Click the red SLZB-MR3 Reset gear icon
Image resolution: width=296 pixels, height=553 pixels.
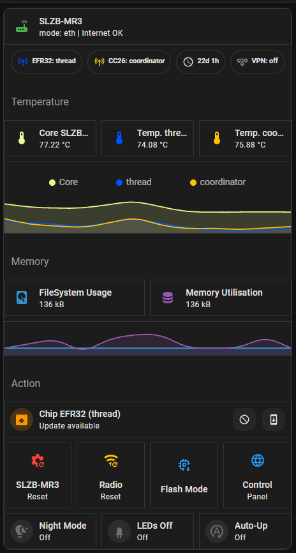pyautogui.click(x=38, y=460)
